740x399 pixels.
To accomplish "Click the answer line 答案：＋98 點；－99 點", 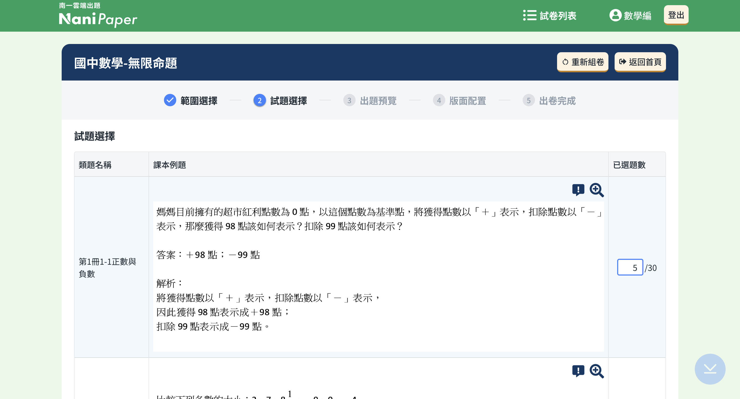I will click(208, 255).
